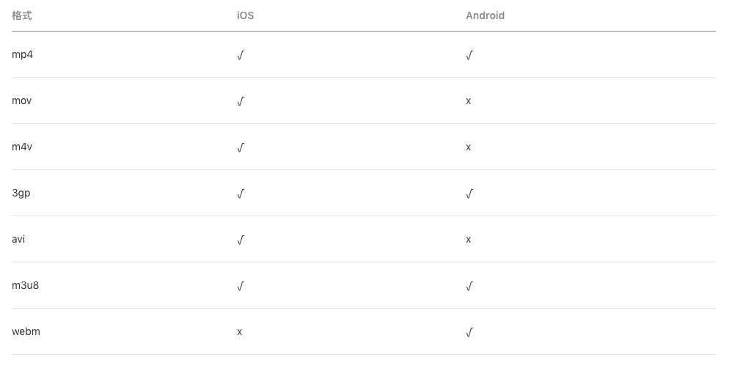Viewport: 754px width, 368px height.
Task: Select the 3gp format cell
Action: coord(21,193)
